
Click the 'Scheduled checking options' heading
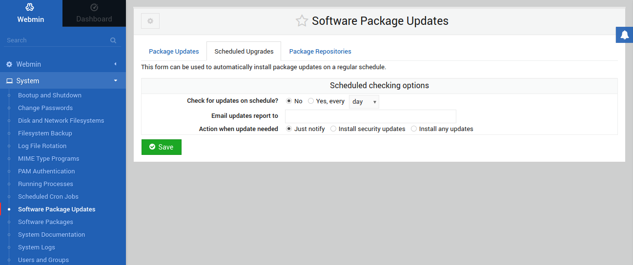379,85
